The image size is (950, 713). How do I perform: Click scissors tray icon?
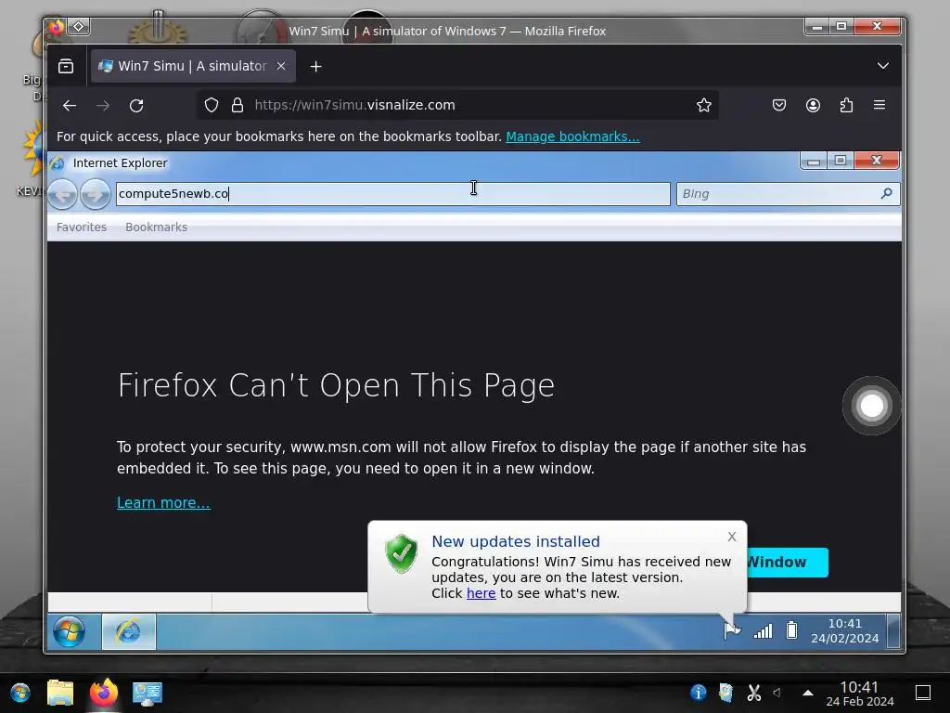(753, 693)
